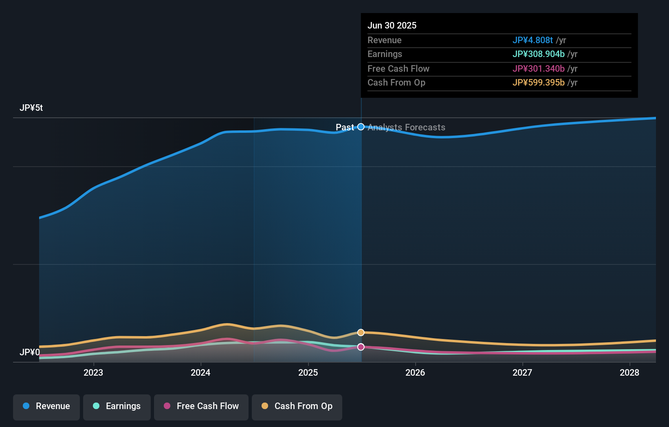Image resolution: width=669 pixels, height=427 pixels.
Task: Click the shaded 2024-2025 highlight band
Action: pyautogui.click(x=307, y=224)
